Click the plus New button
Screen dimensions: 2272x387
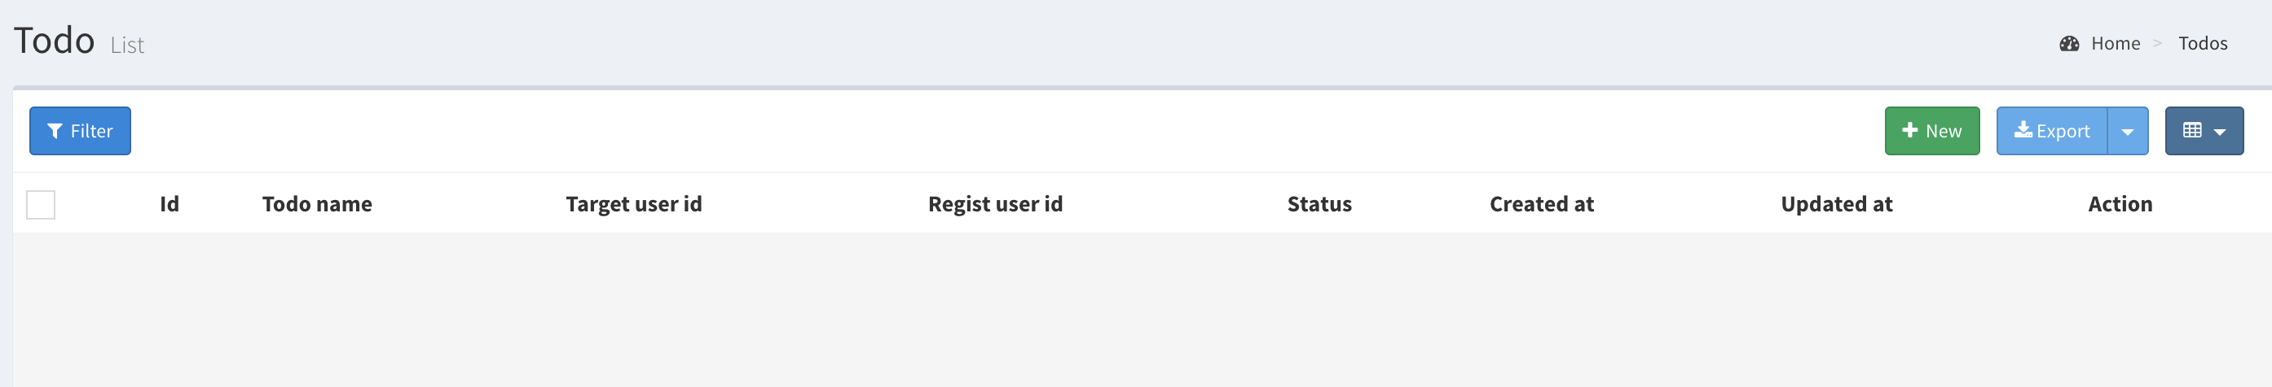click(1931, 131)
